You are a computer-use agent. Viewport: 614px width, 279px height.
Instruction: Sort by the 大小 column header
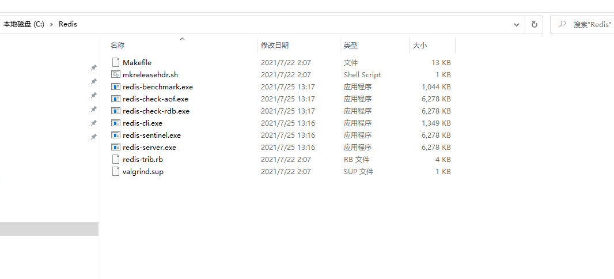420,46
